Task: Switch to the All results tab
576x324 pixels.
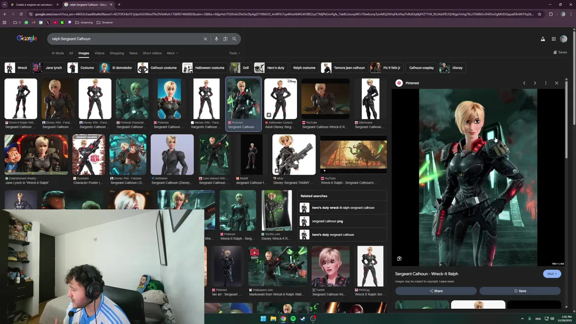Action: [x=71, y=53]
